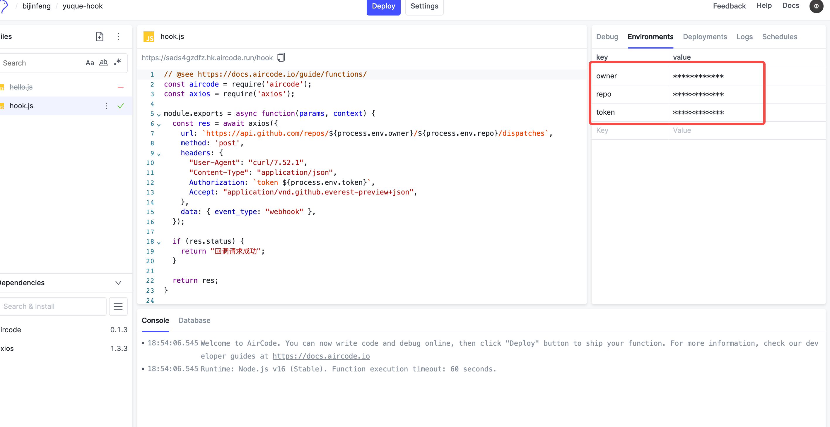
Task: Open the files panel three-dot menu
Action: coord(118,37)
